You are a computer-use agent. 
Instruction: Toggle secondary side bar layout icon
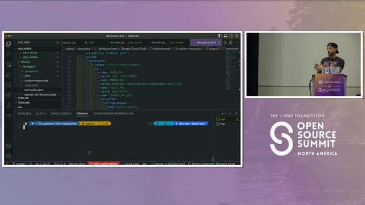[x=231, y=36]
